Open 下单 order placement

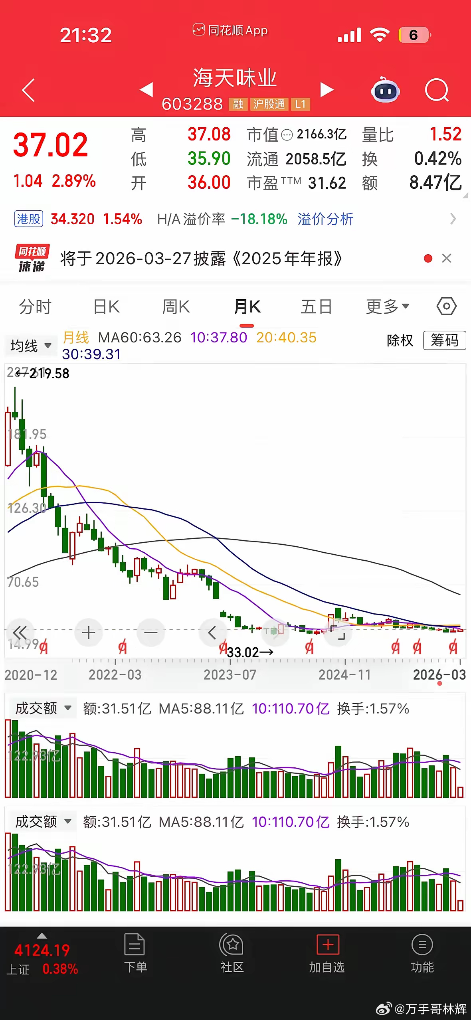[135, 953]
